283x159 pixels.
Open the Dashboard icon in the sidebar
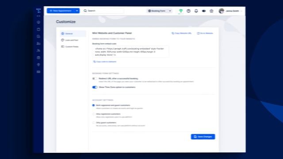coord(38,22)
